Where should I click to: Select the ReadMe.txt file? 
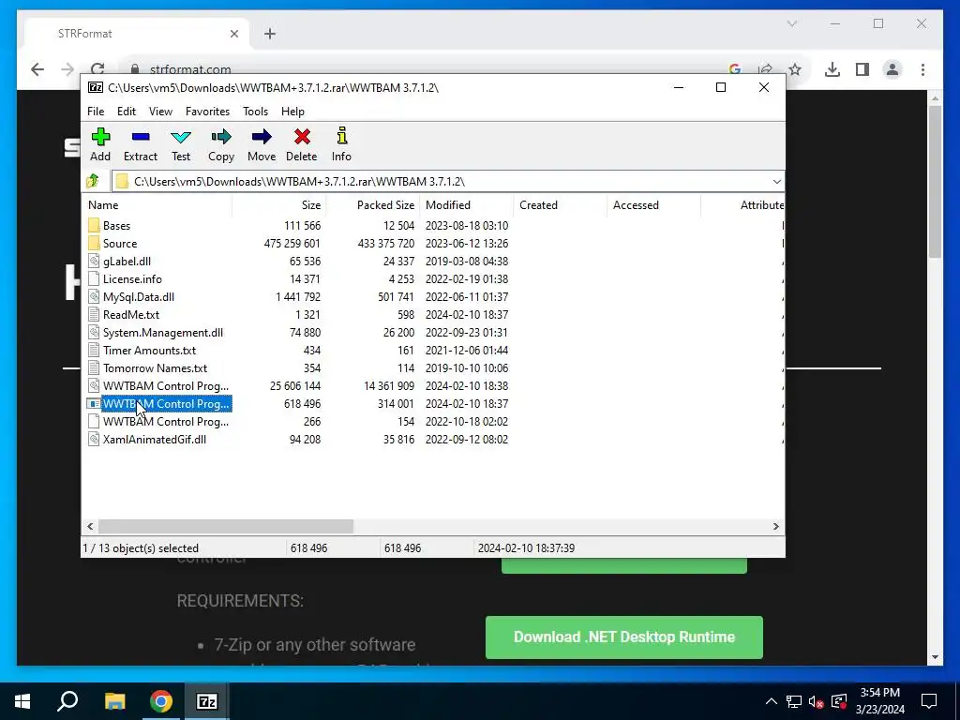click(x=131, y=314)
